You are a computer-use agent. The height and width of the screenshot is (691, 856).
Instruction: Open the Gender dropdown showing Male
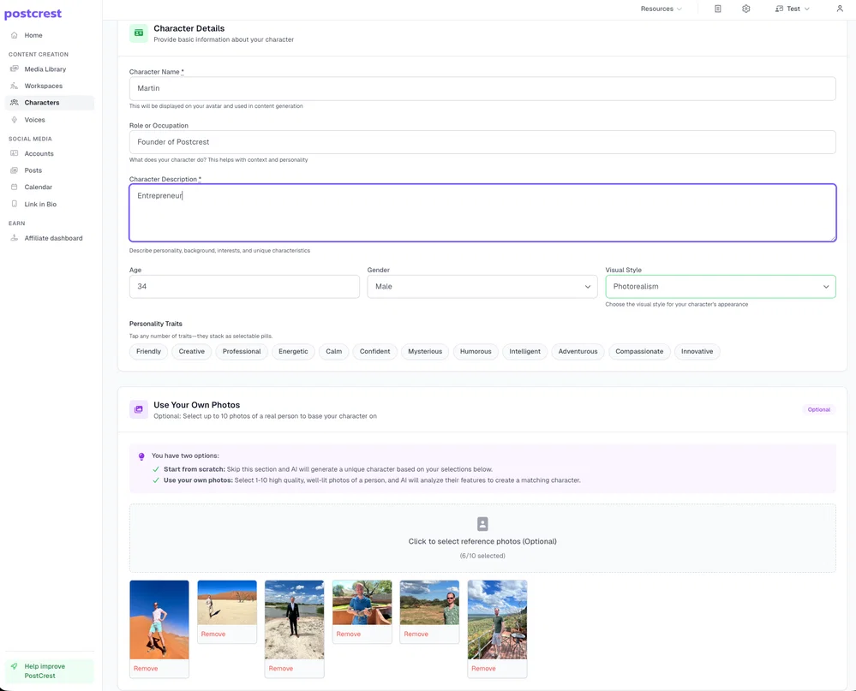click(x=482, y=286)
